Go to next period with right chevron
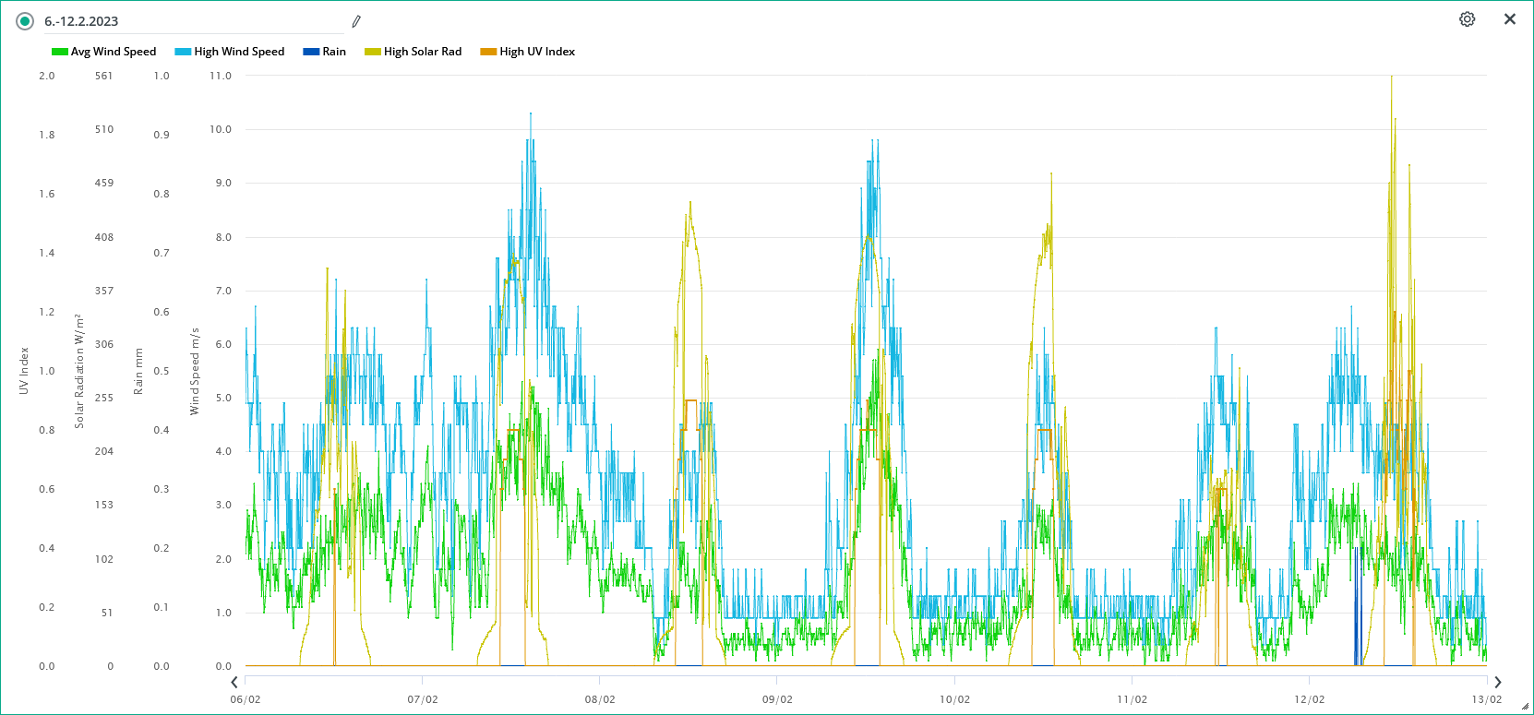Image resolution: width=1534 pixels, height=715 pixels. click(1498, 682)
